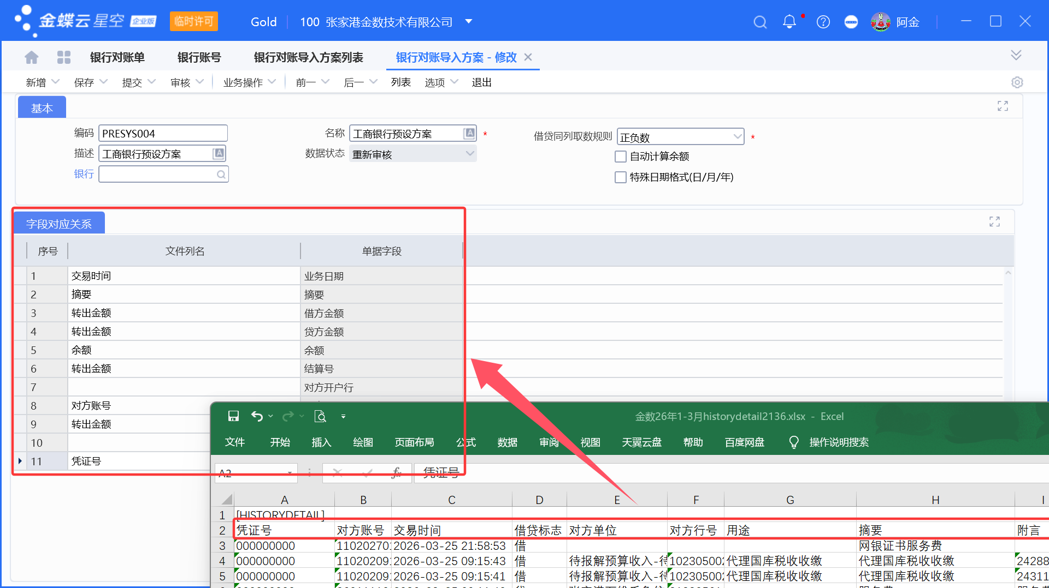Select the 字段对应关系 tab header

(59, 224)
